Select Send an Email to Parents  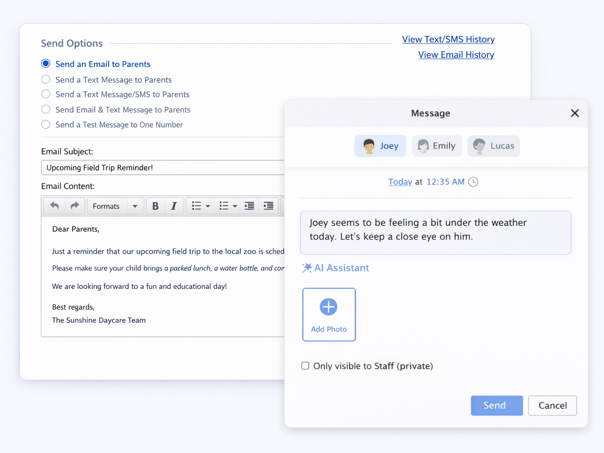46,64
